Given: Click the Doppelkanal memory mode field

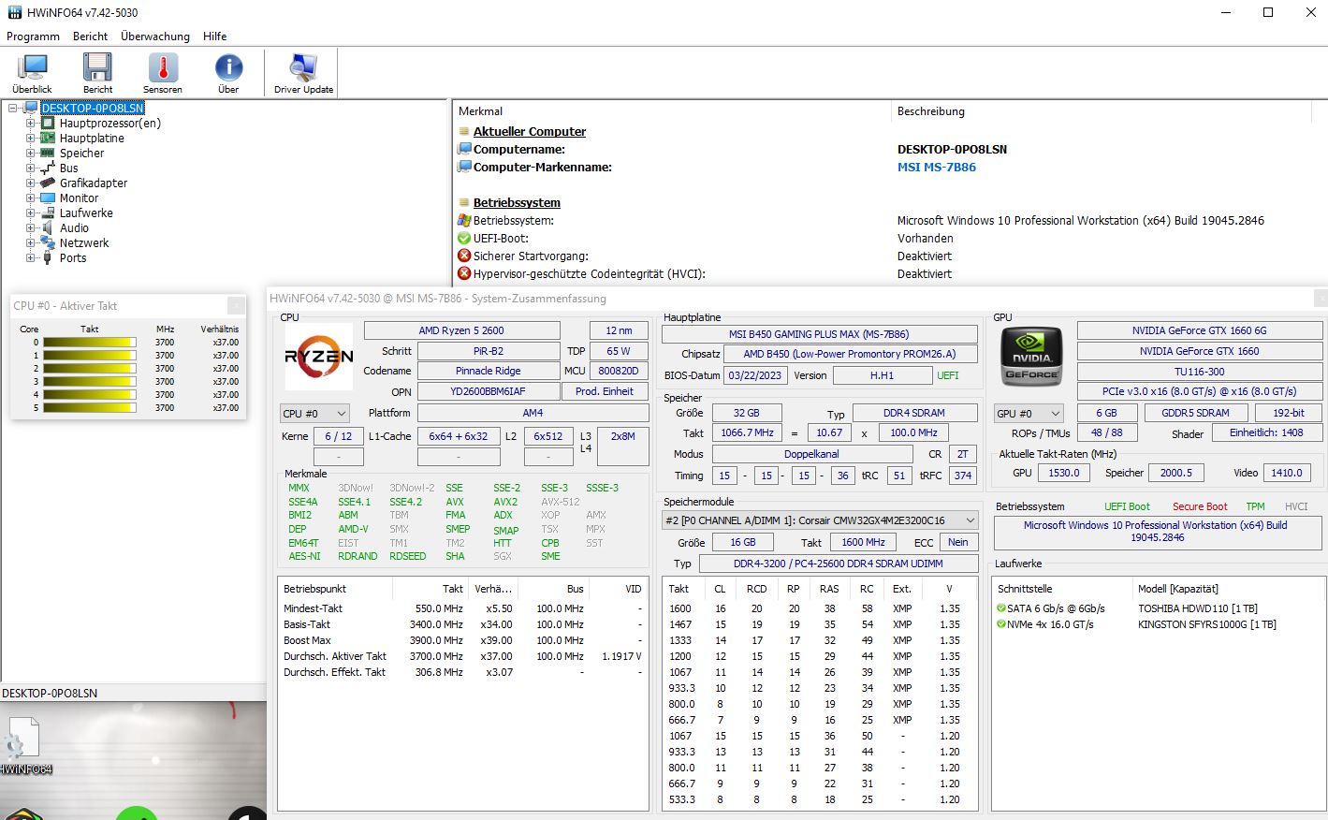Looking at the screenshot, I should click(811, 454).
